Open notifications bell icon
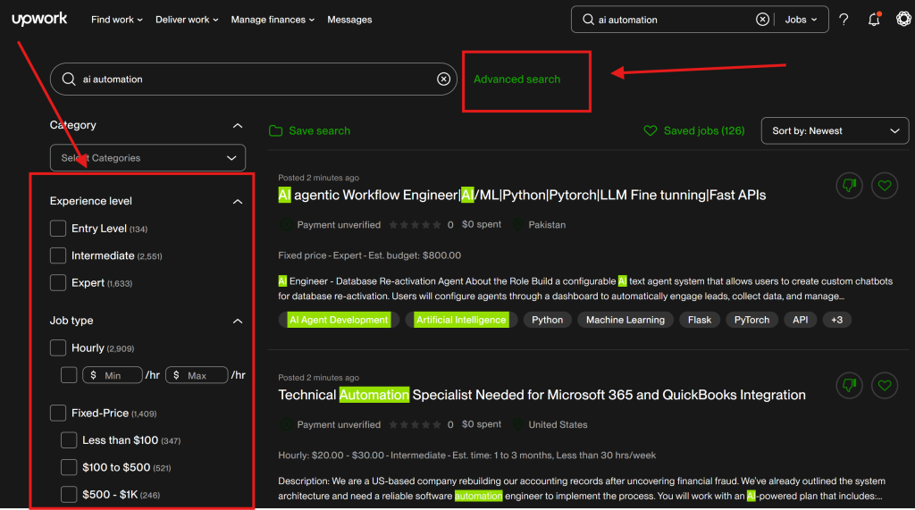This screenshot has width=915, height=510. pos(874,20)
